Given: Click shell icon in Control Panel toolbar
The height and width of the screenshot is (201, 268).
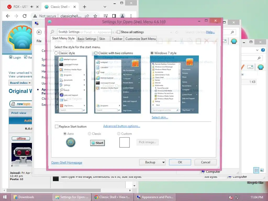Looking at the screenshot, I should 234,41.
